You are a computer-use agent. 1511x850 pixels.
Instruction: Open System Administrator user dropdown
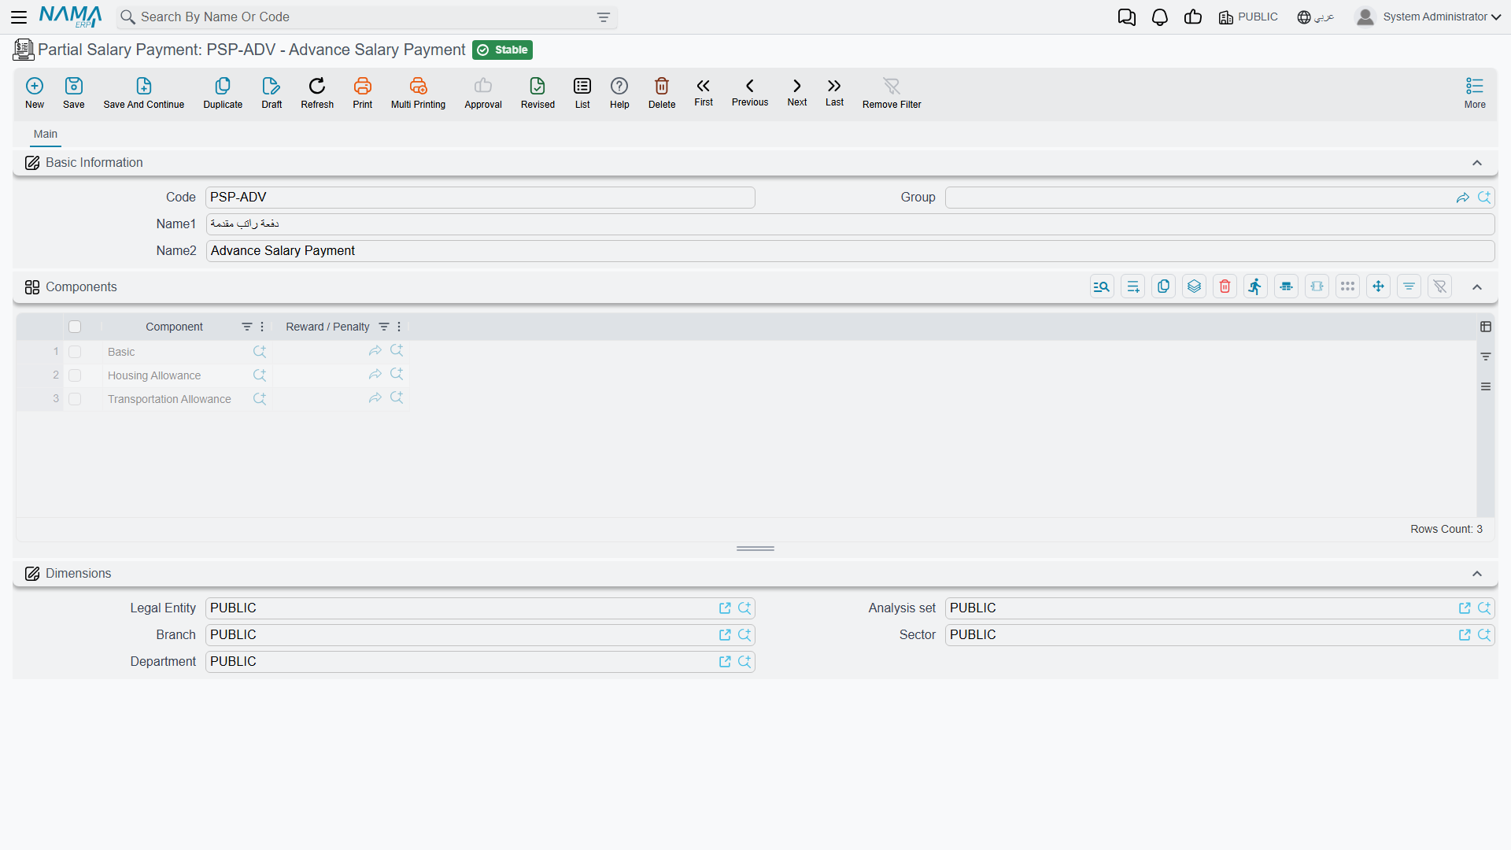1428,17
